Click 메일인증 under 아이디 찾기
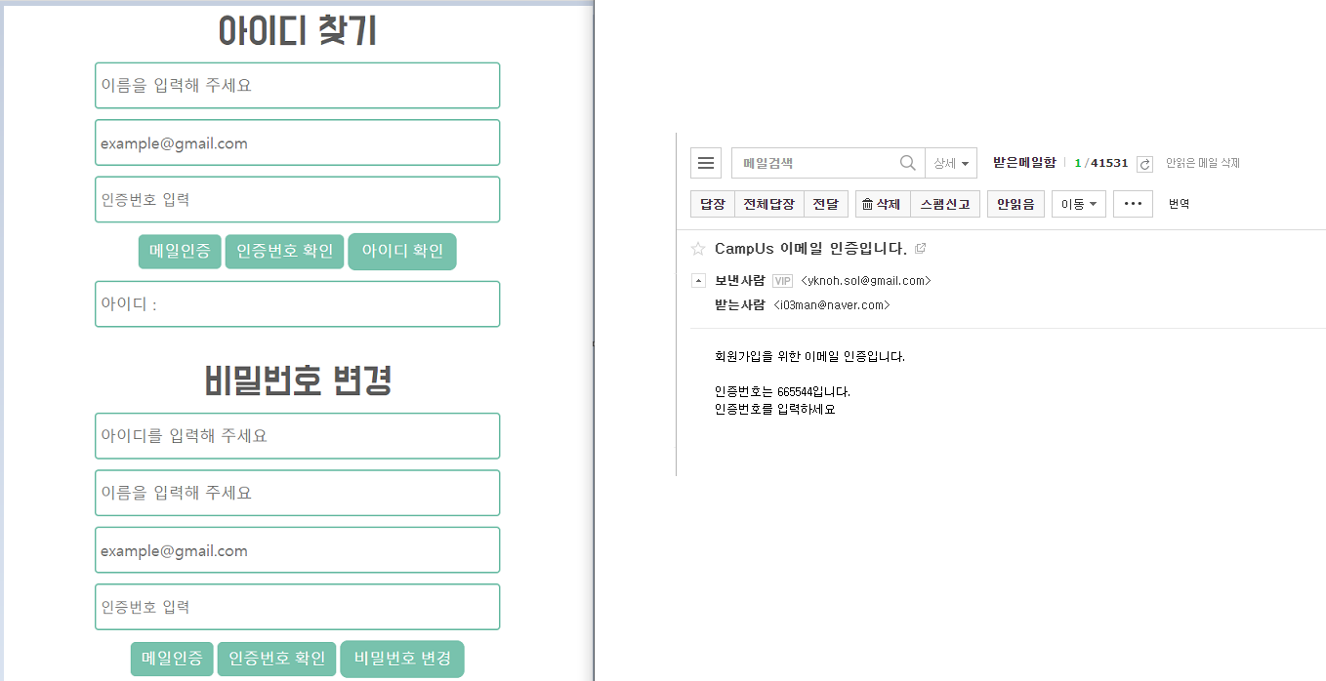The height and width of the screenshot is (681, 1326). [180, 251]
